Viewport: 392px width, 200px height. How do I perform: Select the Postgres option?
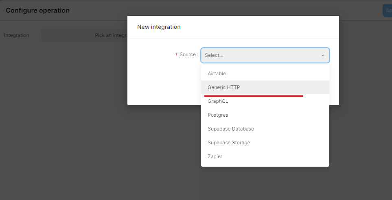218,115
